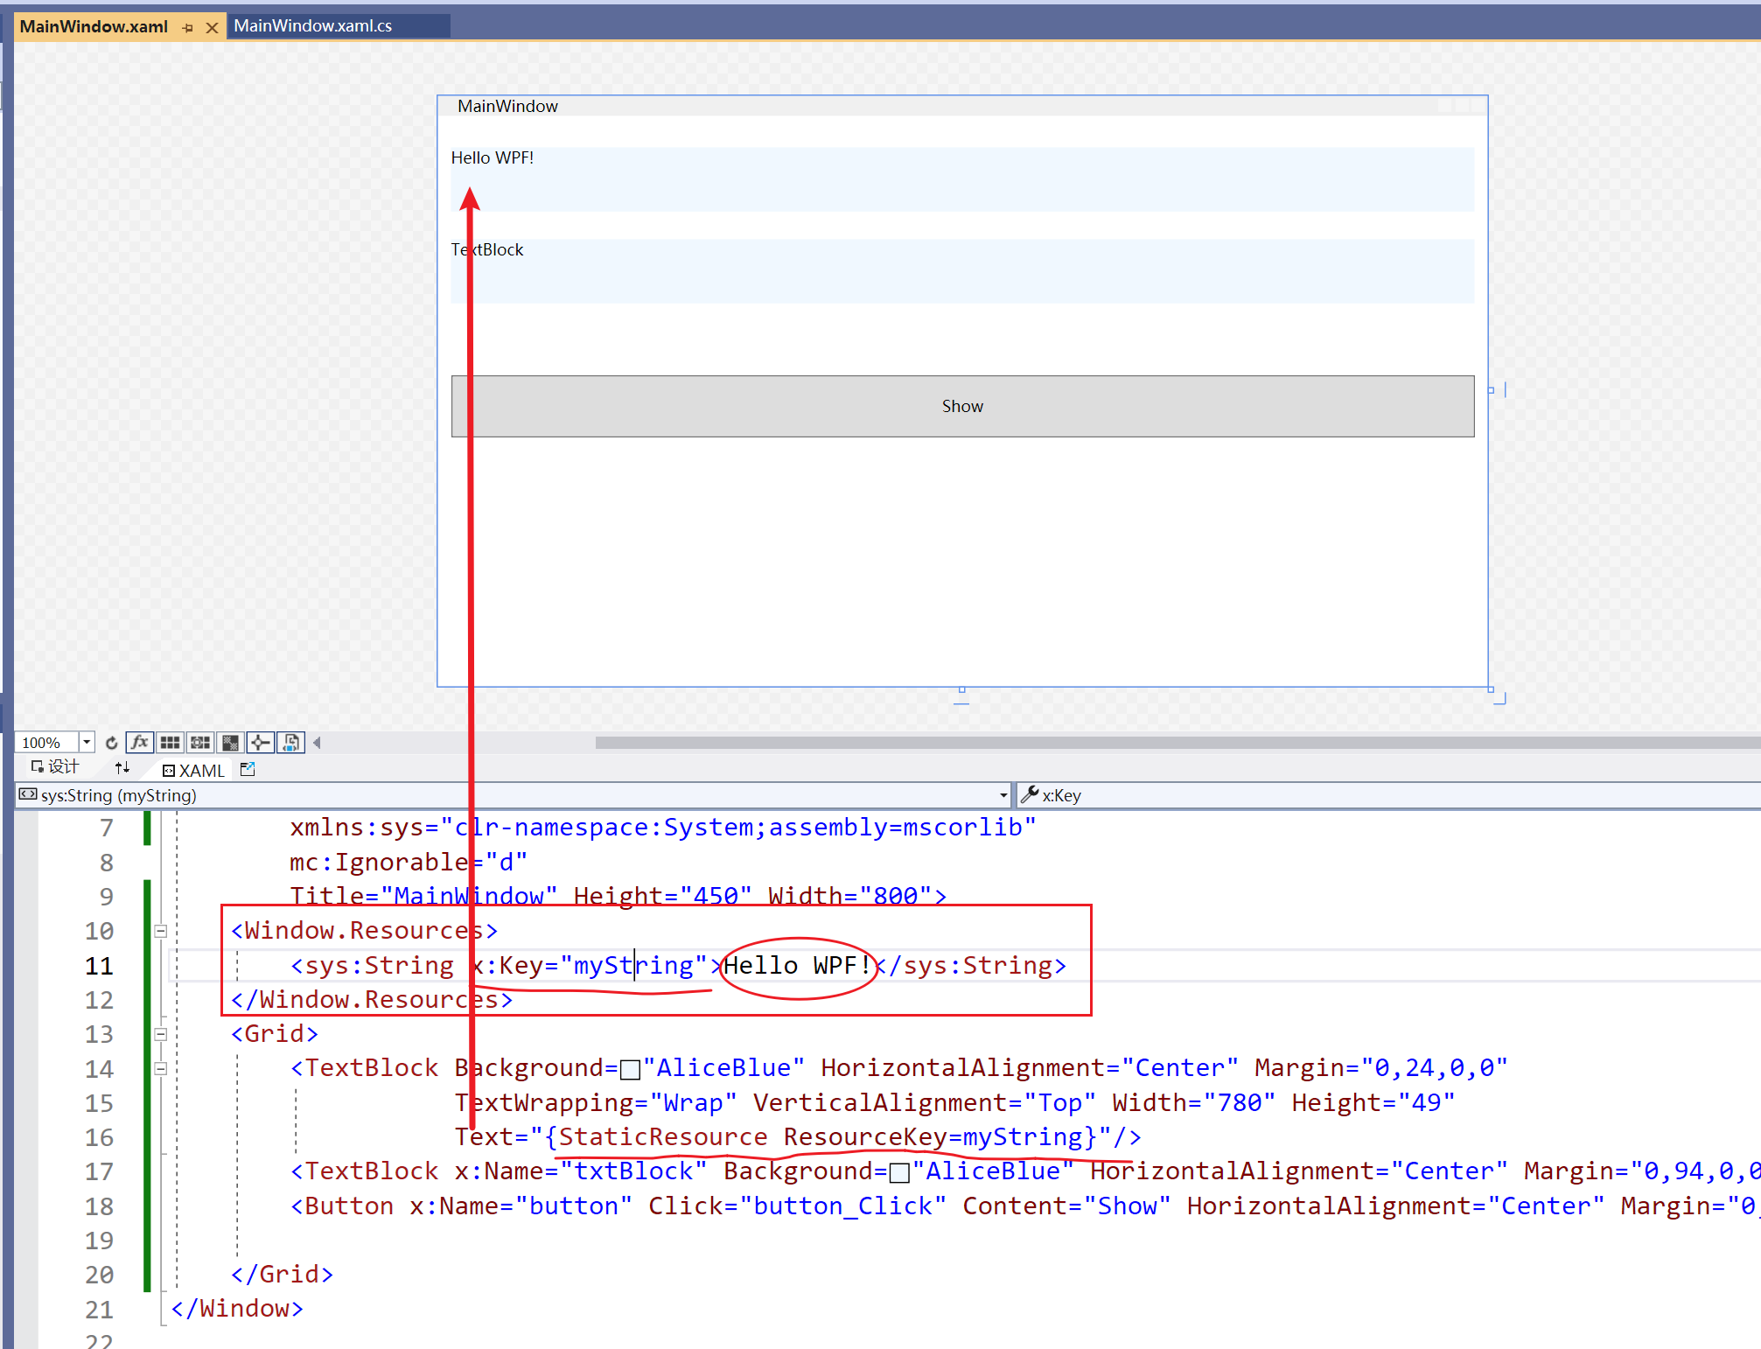The image size is (1761, 1349).
Task: Close the MainWindow.xaml tab
Action: point(212,28)
